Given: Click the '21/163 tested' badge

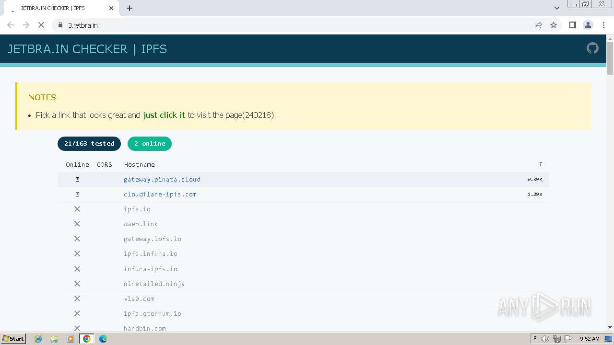Looking at the screenshot, I should pyautogui.click(x=89, y=143).
